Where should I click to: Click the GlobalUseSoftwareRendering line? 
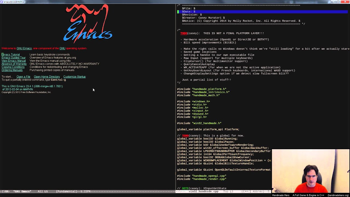[216, 145]
